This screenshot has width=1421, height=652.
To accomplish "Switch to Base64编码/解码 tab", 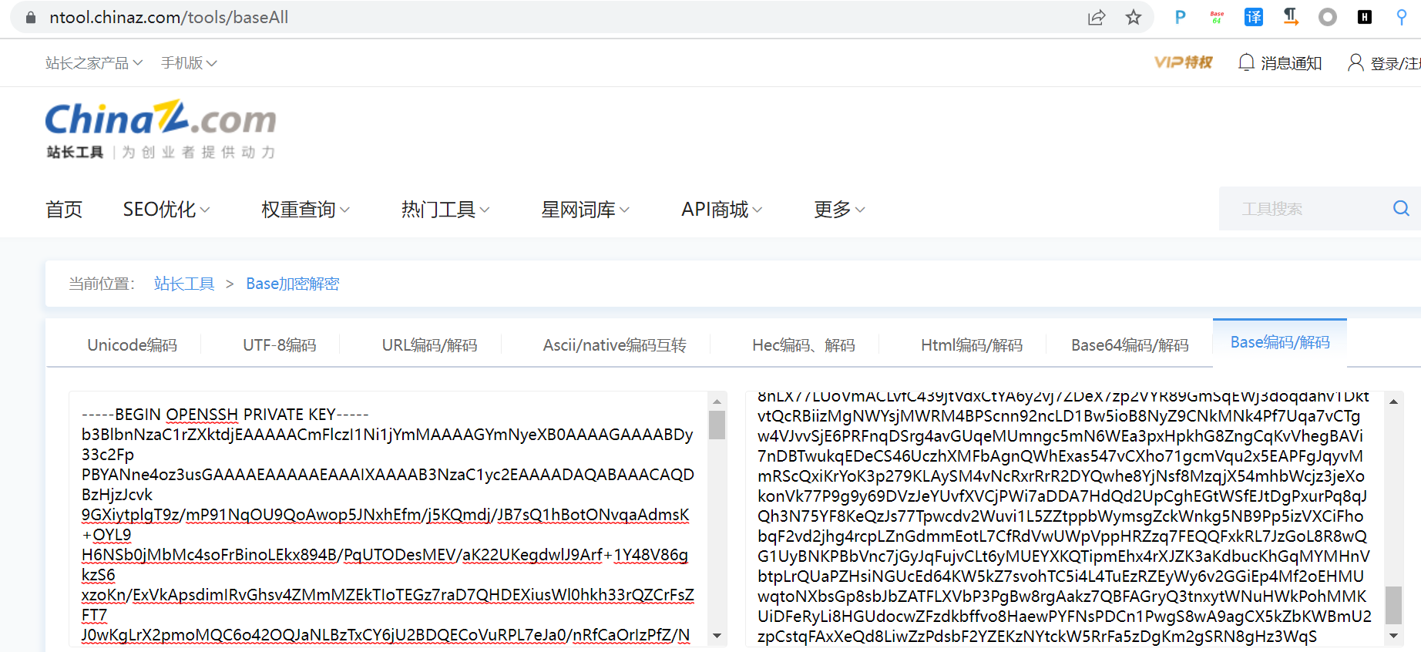I will pos(1130,344).
